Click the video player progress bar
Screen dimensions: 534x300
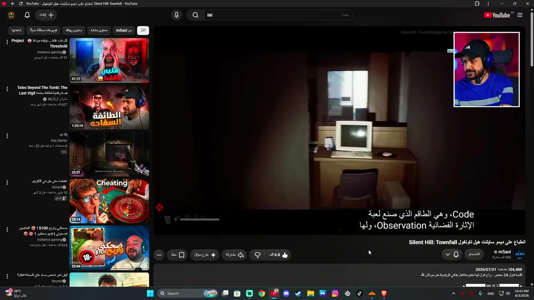tap(199, 220)
